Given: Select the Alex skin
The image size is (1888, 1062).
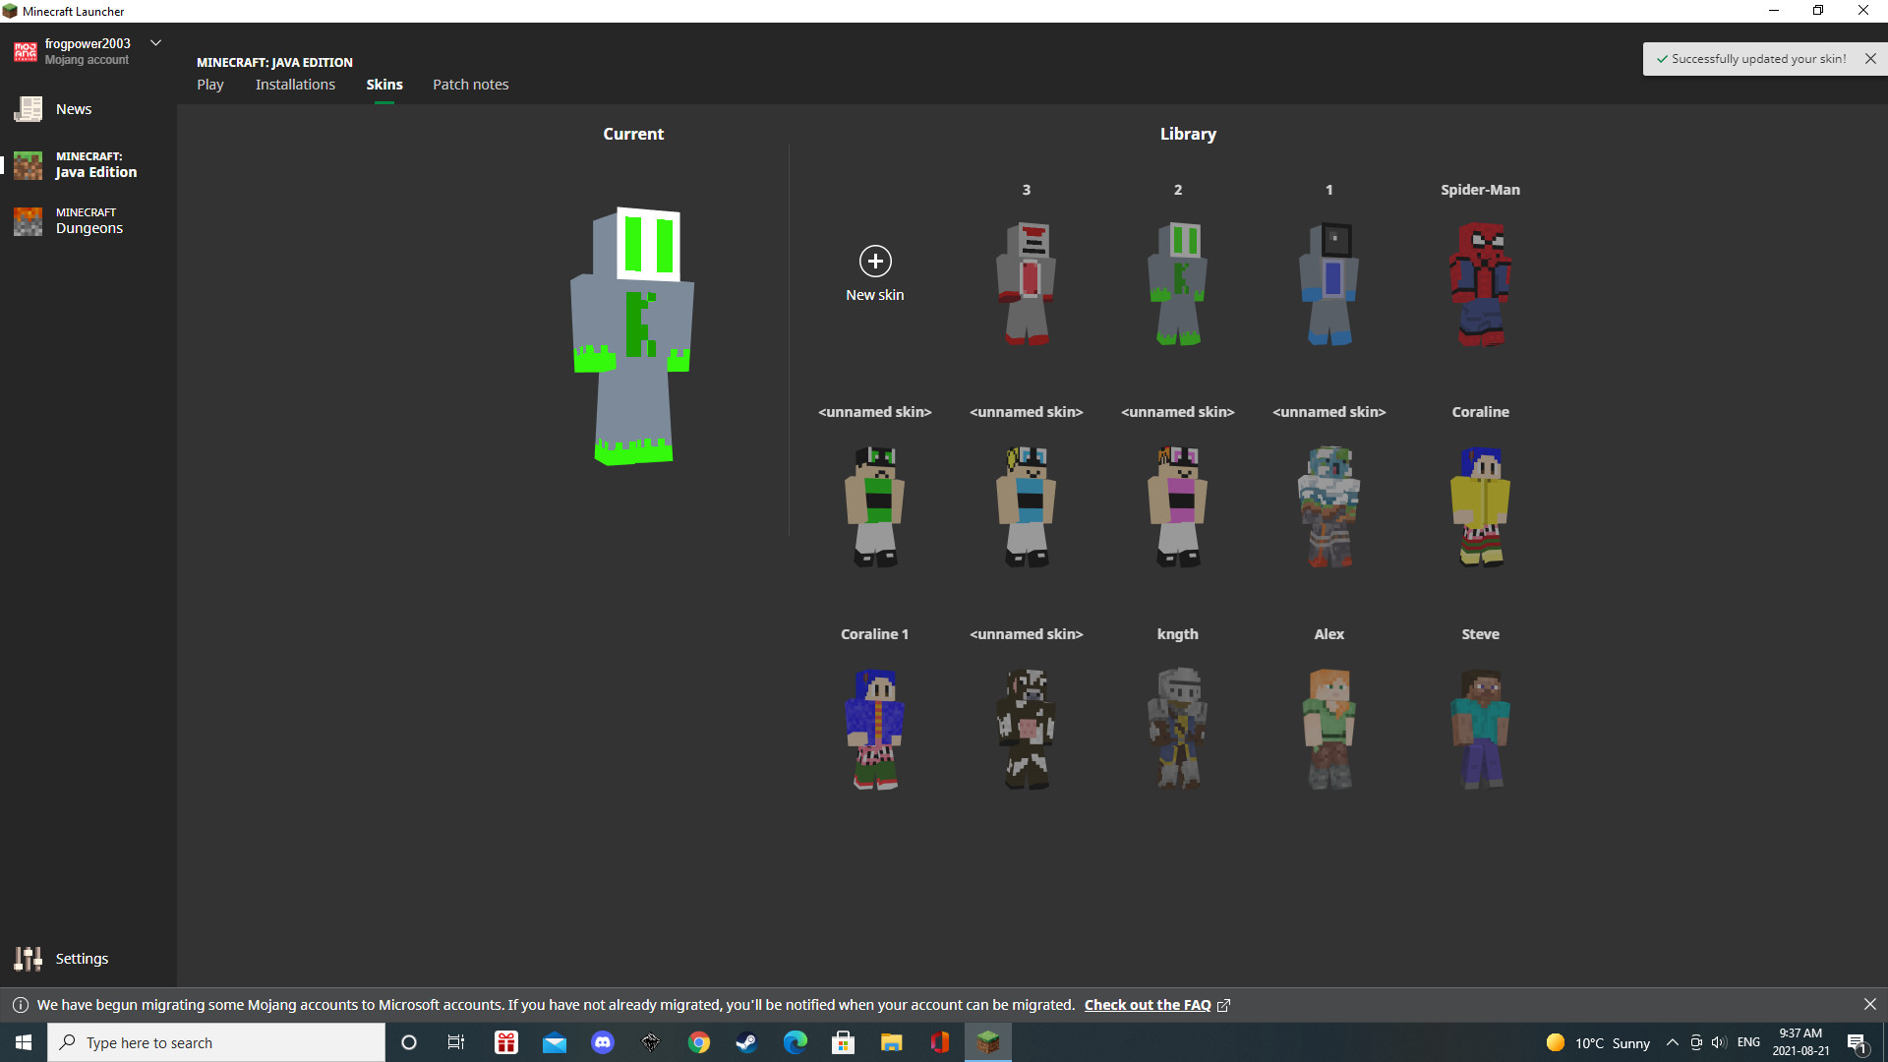Looking at the screenshot, I should pos(1328,729).
